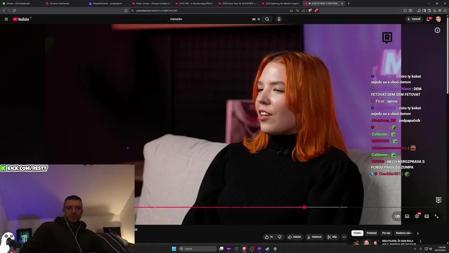Image resolution: width=449 pixels, height=253 pixels.
Task: Click the Vytvoriť create button
Action: tap(414, 19)
